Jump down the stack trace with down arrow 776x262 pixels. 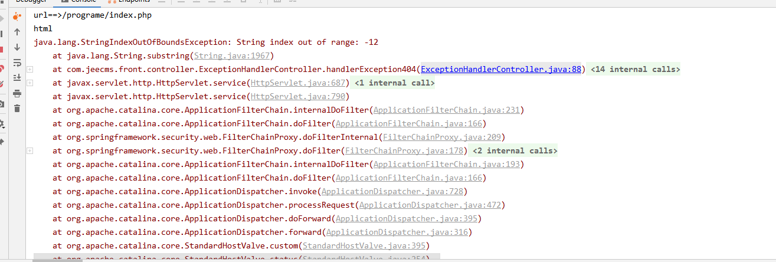point(17,47)
